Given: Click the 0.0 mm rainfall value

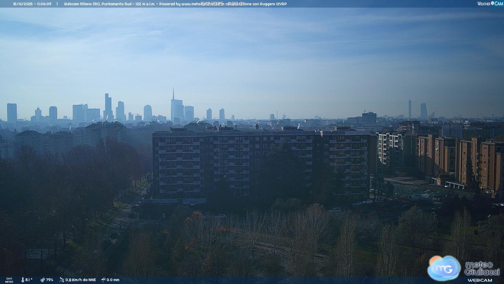Looking at the screenshot, I should [x=113, y=280].
